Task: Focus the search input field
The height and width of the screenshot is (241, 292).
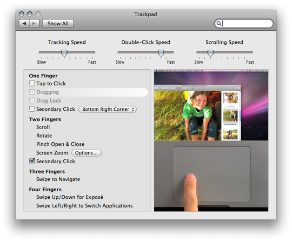Action: point(244,24)
